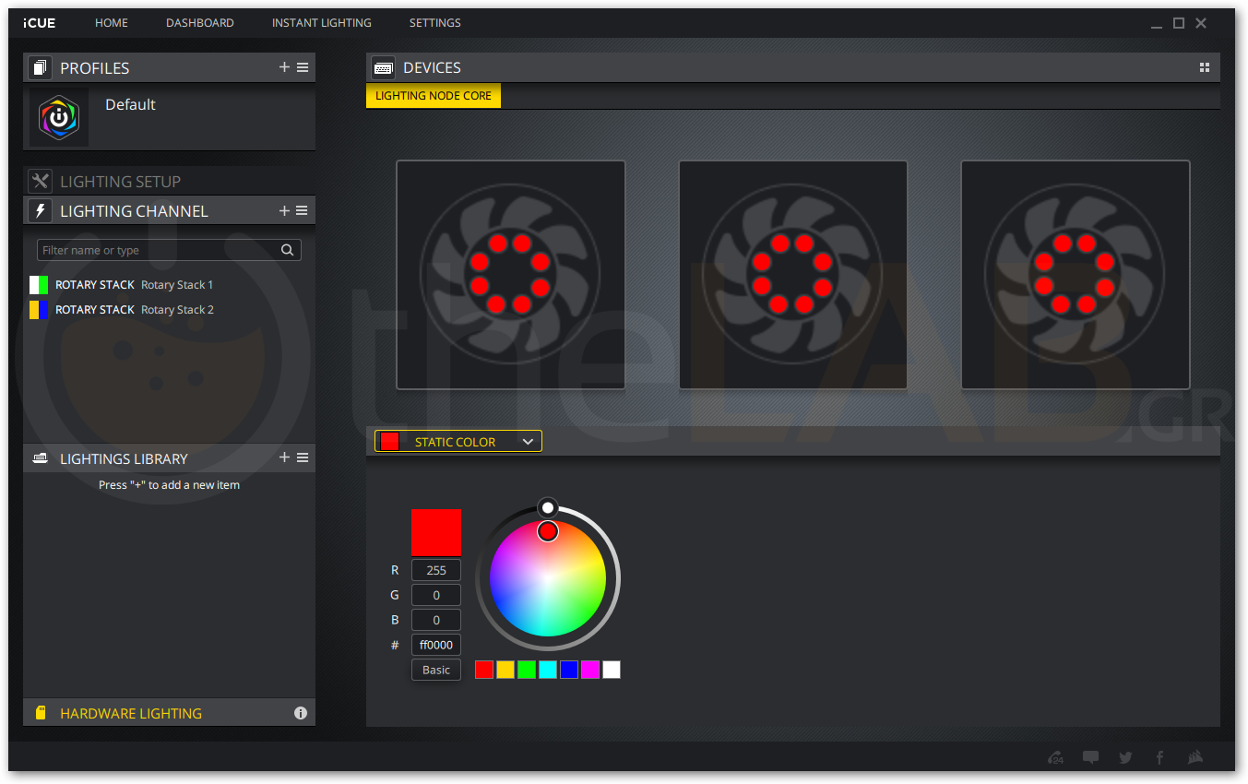Pick the blue preset swatch
The height and width of the screenshot is (784, 1248).
(569, 670)
